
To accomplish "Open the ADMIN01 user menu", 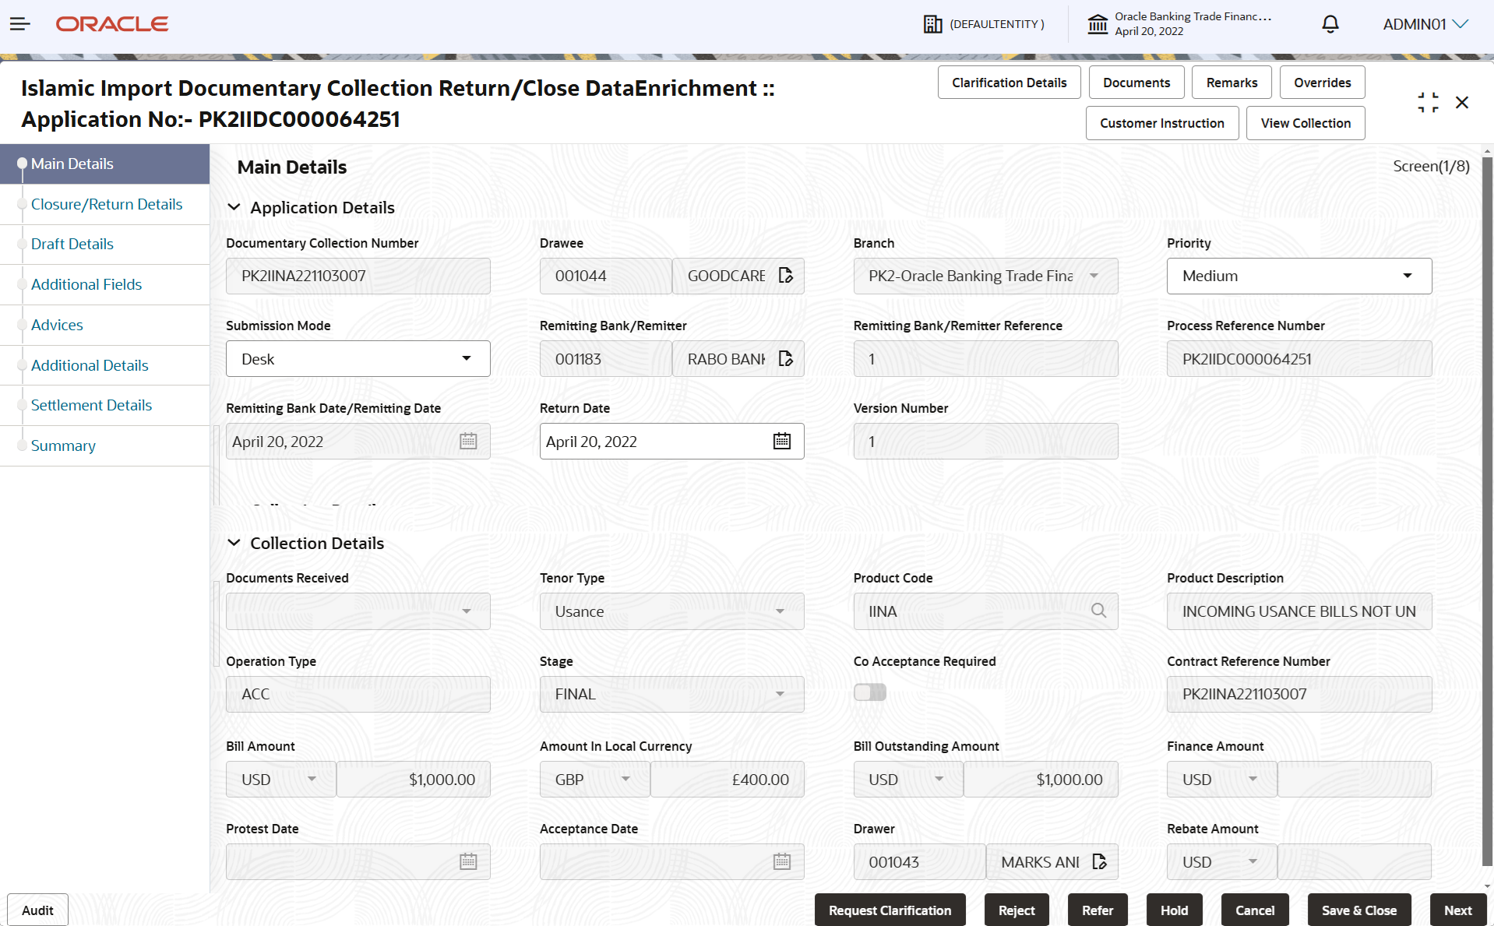I will [1425, 24].
